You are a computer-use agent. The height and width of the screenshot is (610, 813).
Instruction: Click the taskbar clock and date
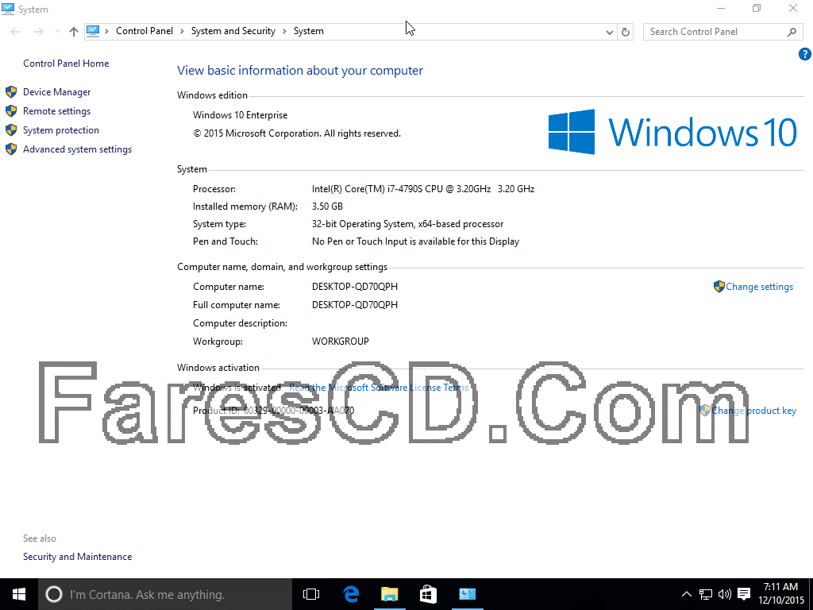[781, 594]
